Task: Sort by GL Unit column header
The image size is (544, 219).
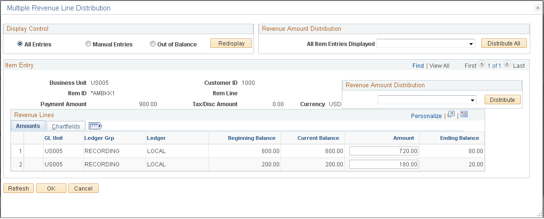Action: click(x=54, y=138)
